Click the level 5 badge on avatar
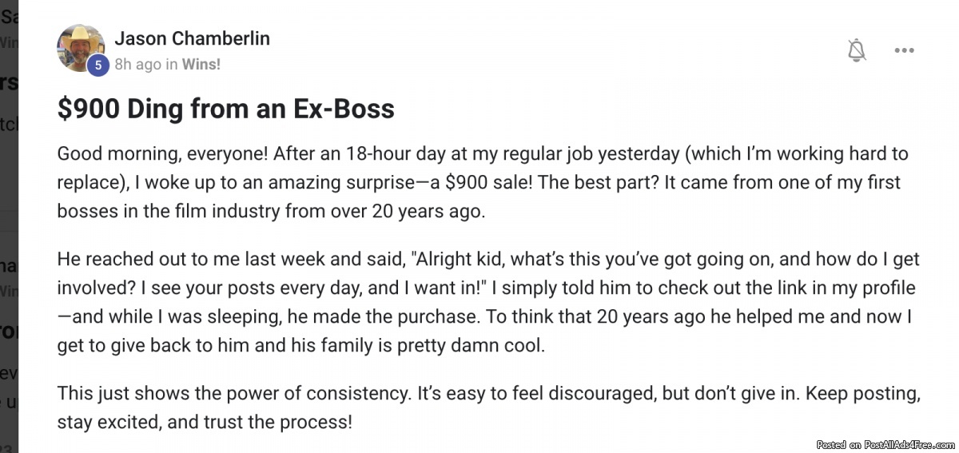Screen dimensions: 959x453 point(98,66)
